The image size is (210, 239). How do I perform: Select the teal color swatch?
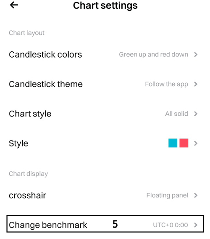point(173,143)
